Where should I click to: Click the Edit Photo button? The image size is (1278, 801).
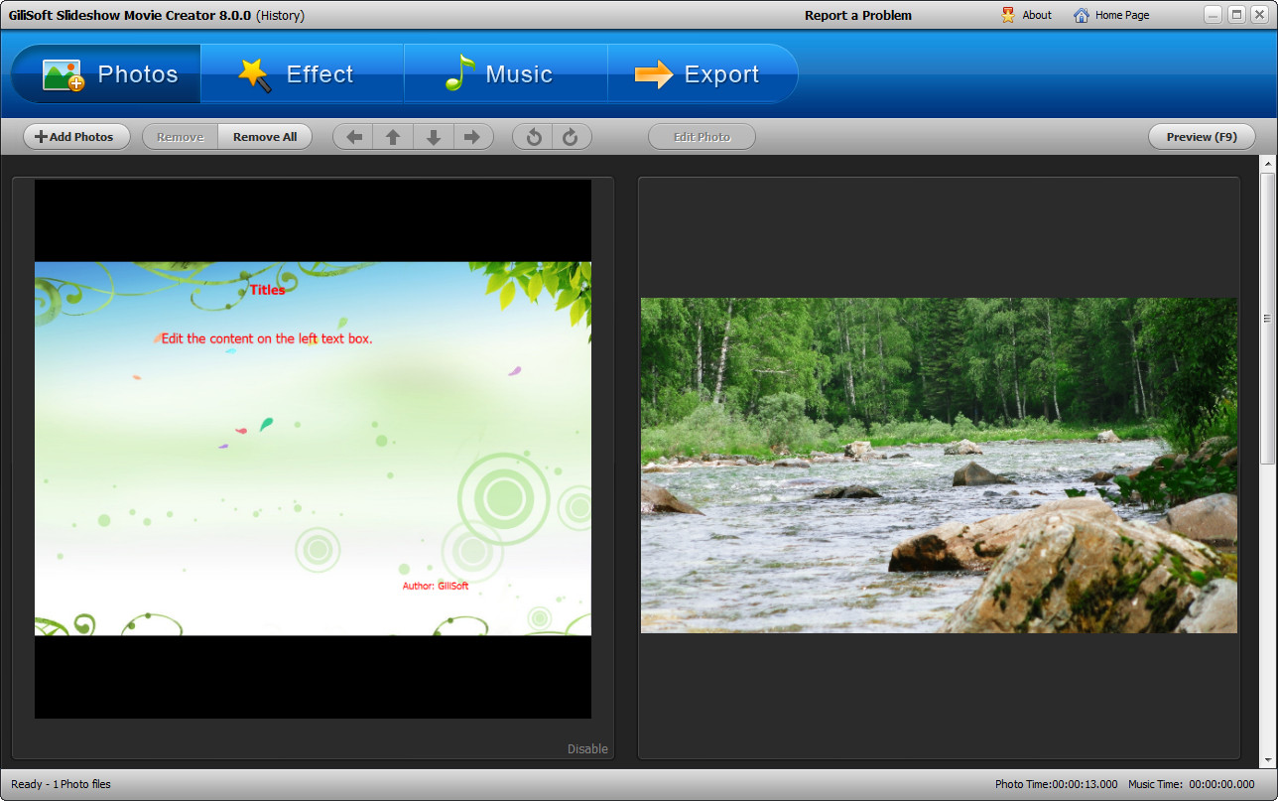(x=702, y=137)
